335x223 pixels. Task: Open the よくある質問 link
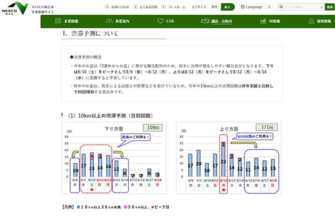(x=146, y=7)
